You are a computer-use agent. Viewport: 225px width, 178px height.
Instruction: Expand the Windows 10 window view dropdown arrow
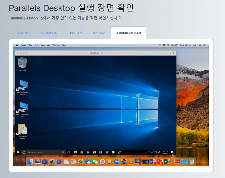point(170,53)
